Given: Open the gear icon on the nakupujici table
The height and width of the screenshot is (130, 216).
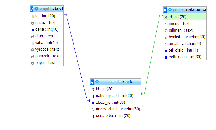Looking at the screenshot, I should (x=170, y=10).
